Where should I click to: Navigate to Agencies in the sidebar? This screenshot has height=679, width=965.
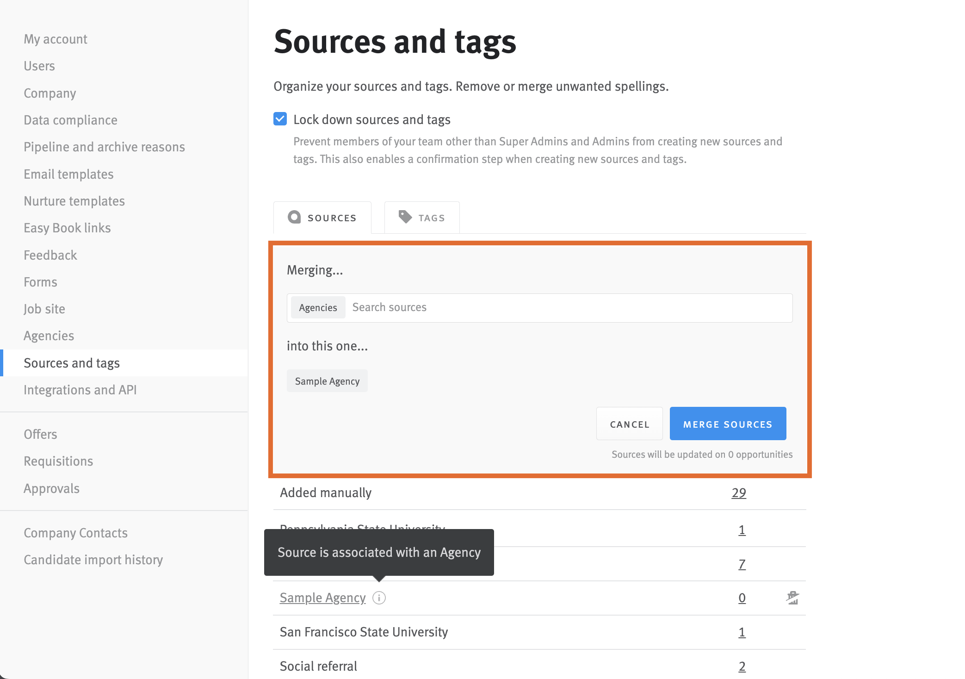(x=49, y=336)
